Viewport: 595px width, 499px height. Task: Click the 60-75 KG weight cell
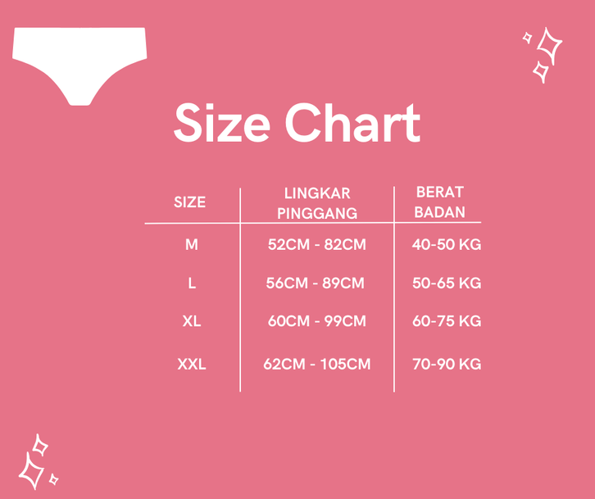pos(447,321)
